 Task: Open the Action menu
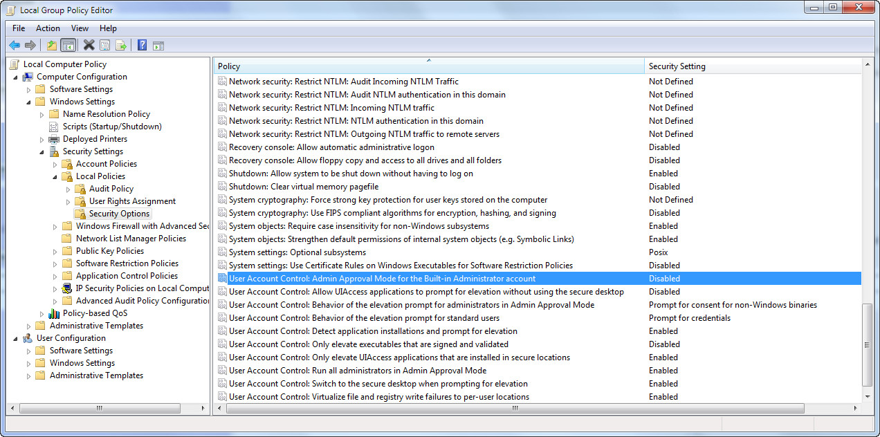click(48, 28)
